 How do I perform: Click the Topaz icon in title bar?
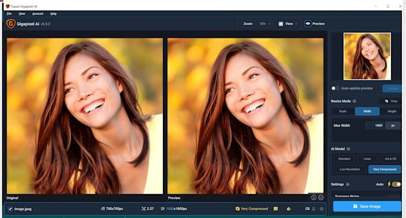(8, 6)
